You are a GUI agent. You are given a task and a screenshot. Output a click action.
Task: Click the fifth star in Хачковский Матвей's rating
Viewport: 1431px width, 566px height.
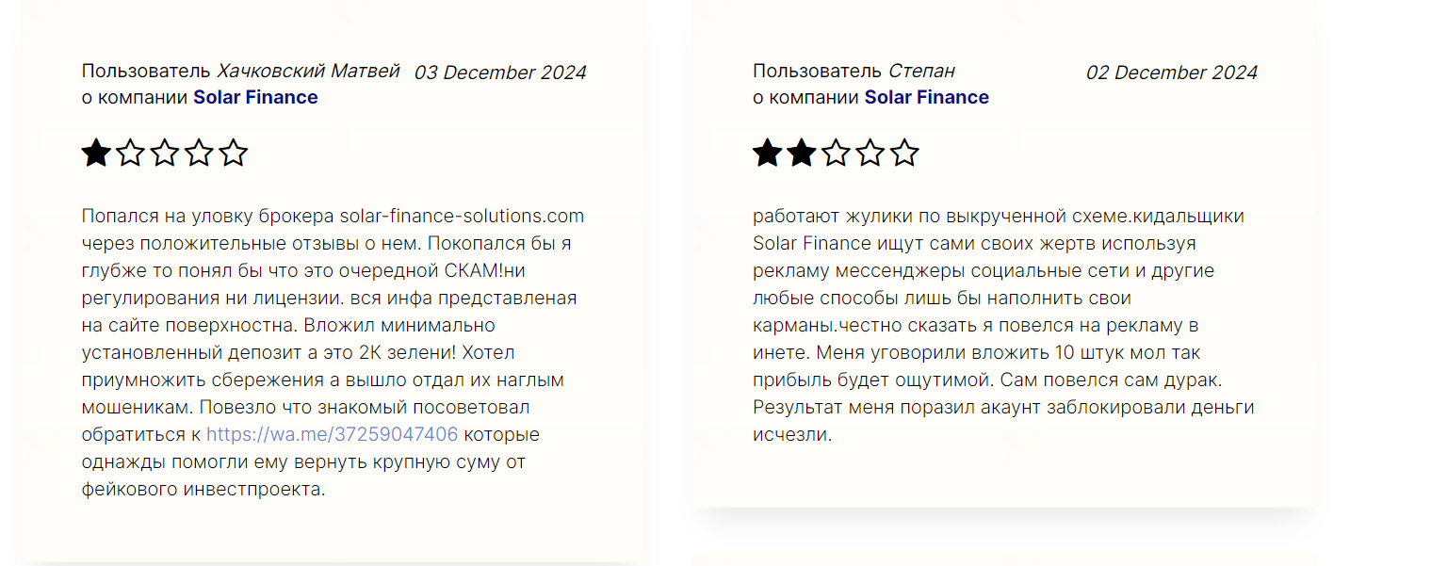click(233, 153)
